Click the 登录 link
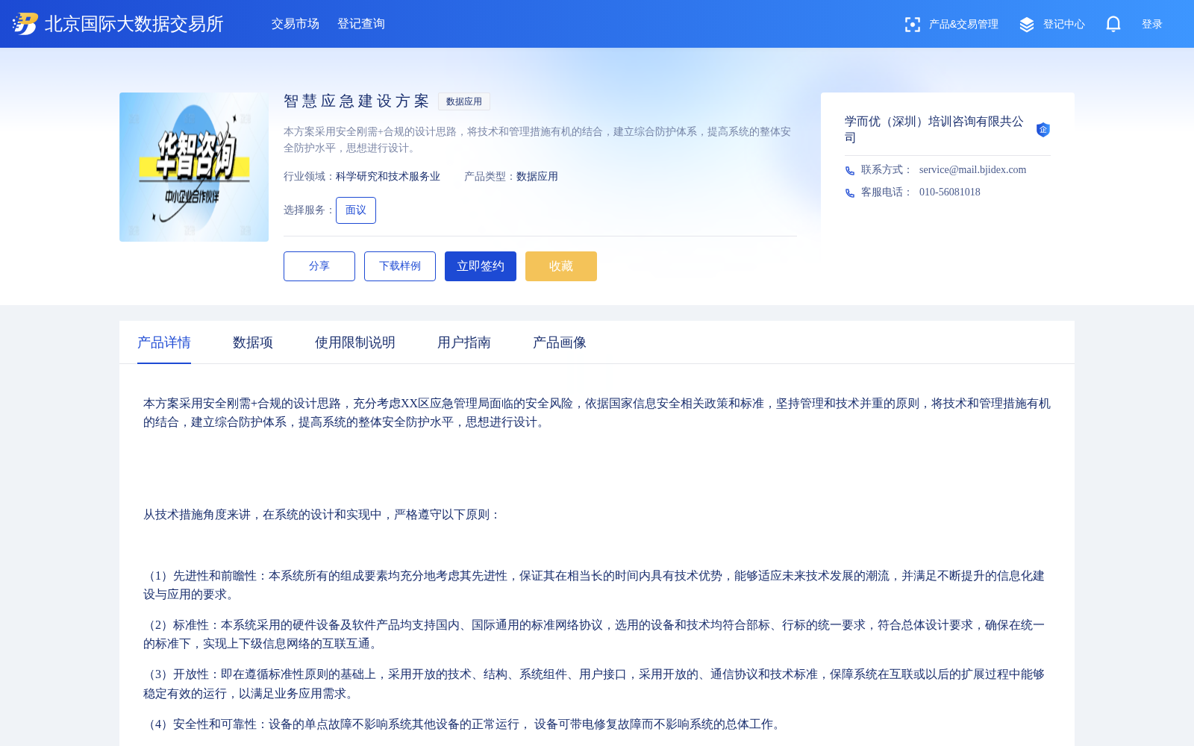The width and height of the screenshot is (1194, 746). [x=1152, y=25]
